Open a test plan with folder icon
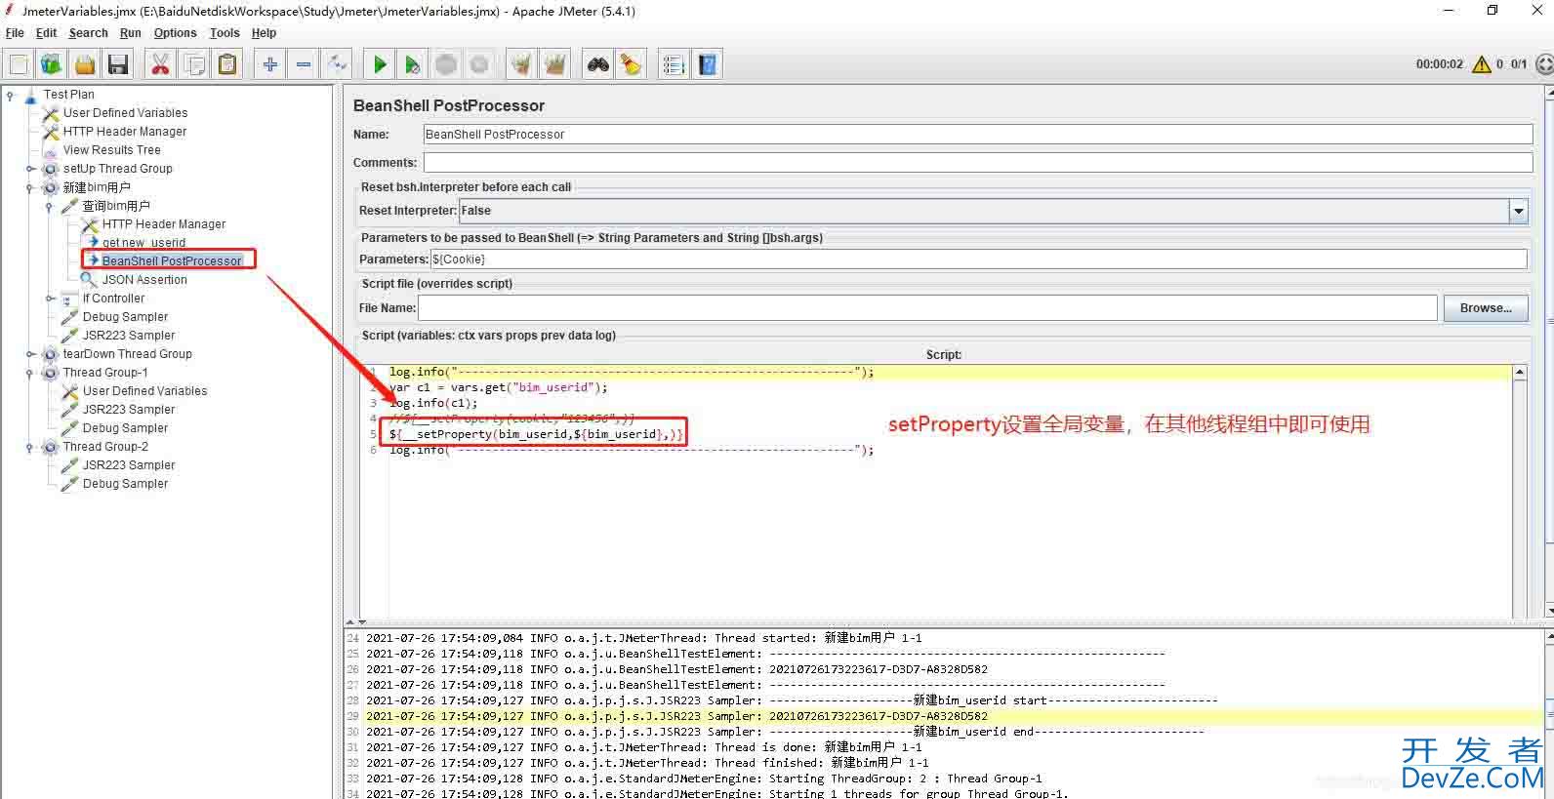1554x799 pixels. point(85,64)
